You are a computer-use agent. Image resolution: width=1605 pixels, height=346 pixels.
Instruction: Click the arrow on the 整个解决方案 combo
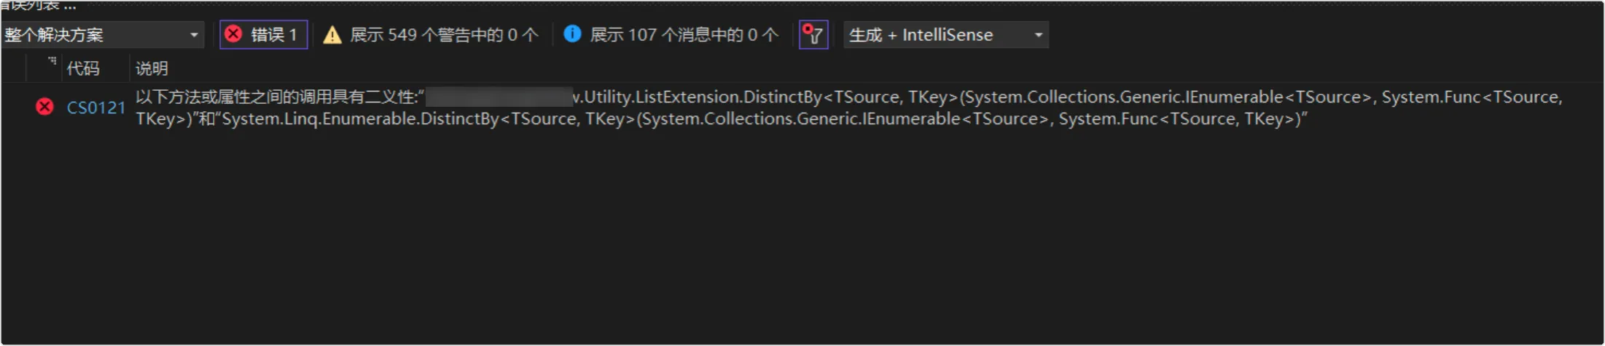click(194, 34)
